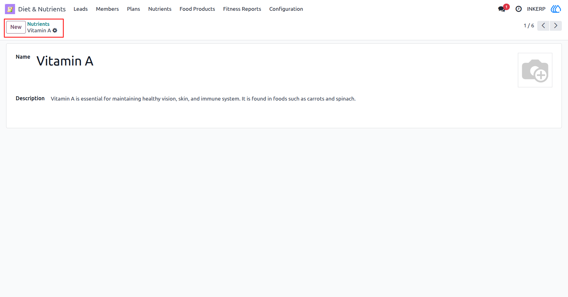This screenshot has width=568, height=297.
Task: Open the activities clock icon
Action: click(x=519, y=9)
